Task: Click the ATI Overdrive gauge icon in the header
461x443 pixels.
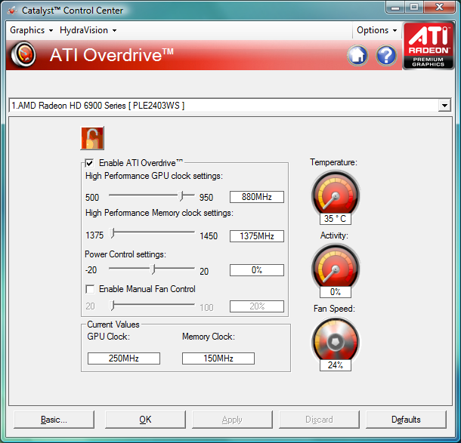Action: tap(23, 54)
